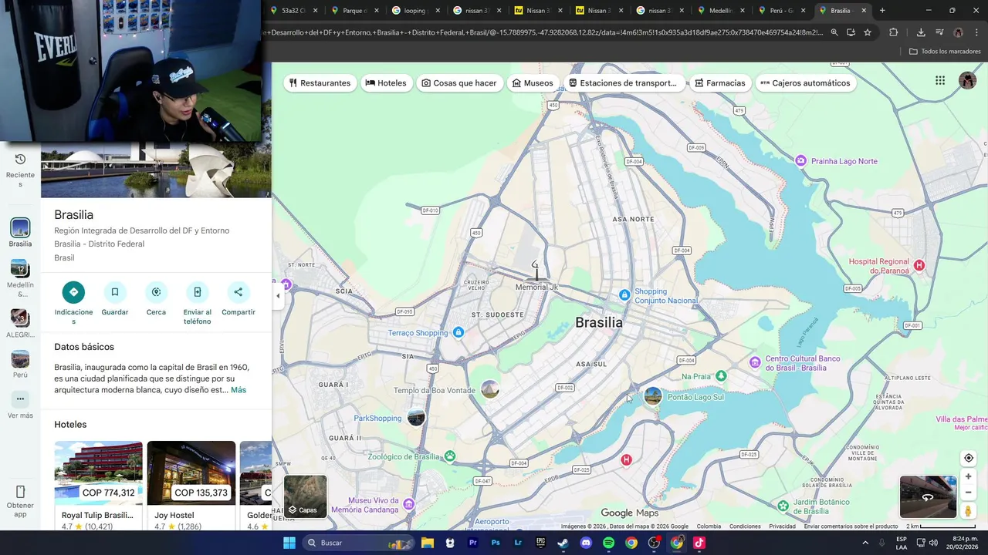
Task: Click the Shopping Conjunto Nacional pin
Action: pyautogui.click(x=624, y=295)
